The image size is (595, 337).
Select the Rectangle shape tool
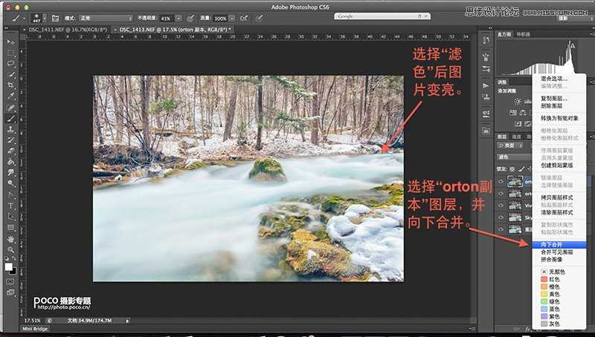coord(10,228)
